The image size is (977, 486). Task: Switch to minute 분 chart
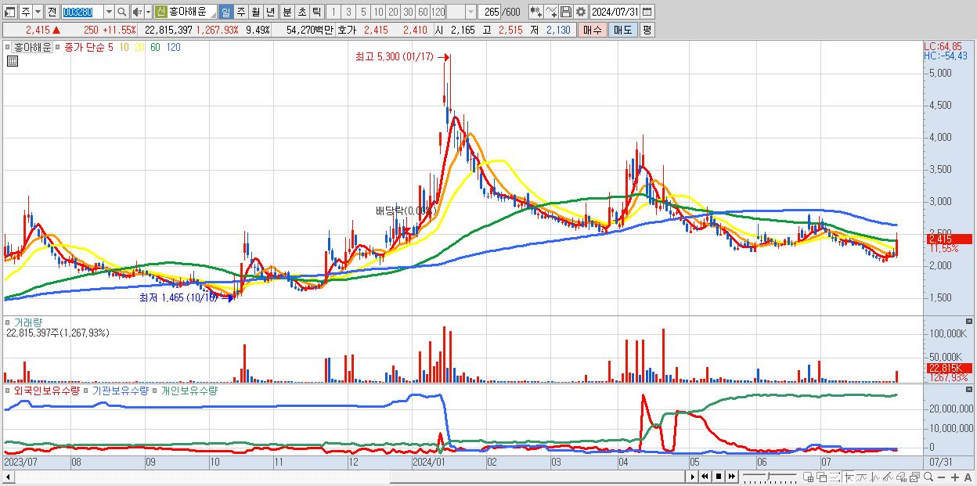pyautogui.click(x=287, y=12)
